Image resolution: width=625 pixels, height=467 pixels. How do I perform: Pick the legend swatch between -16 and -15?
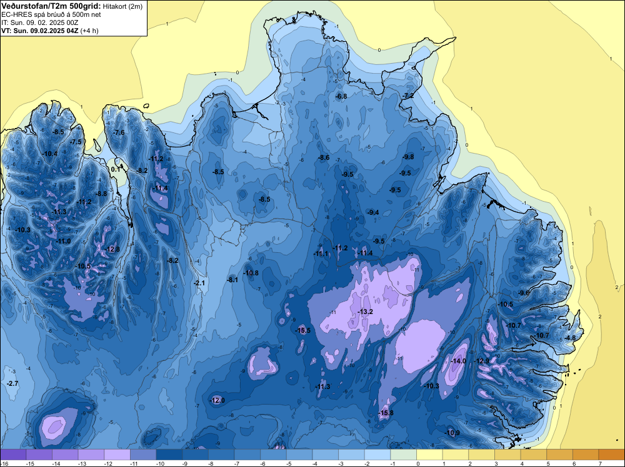13,455
